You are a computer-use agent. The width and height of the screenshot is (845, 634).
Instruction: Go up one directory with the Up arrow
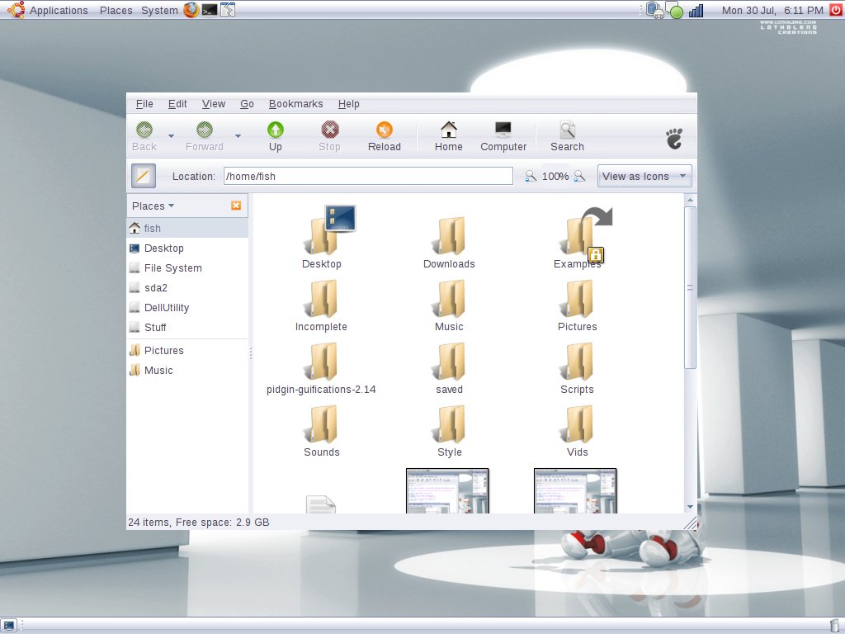tap(275, 135)
